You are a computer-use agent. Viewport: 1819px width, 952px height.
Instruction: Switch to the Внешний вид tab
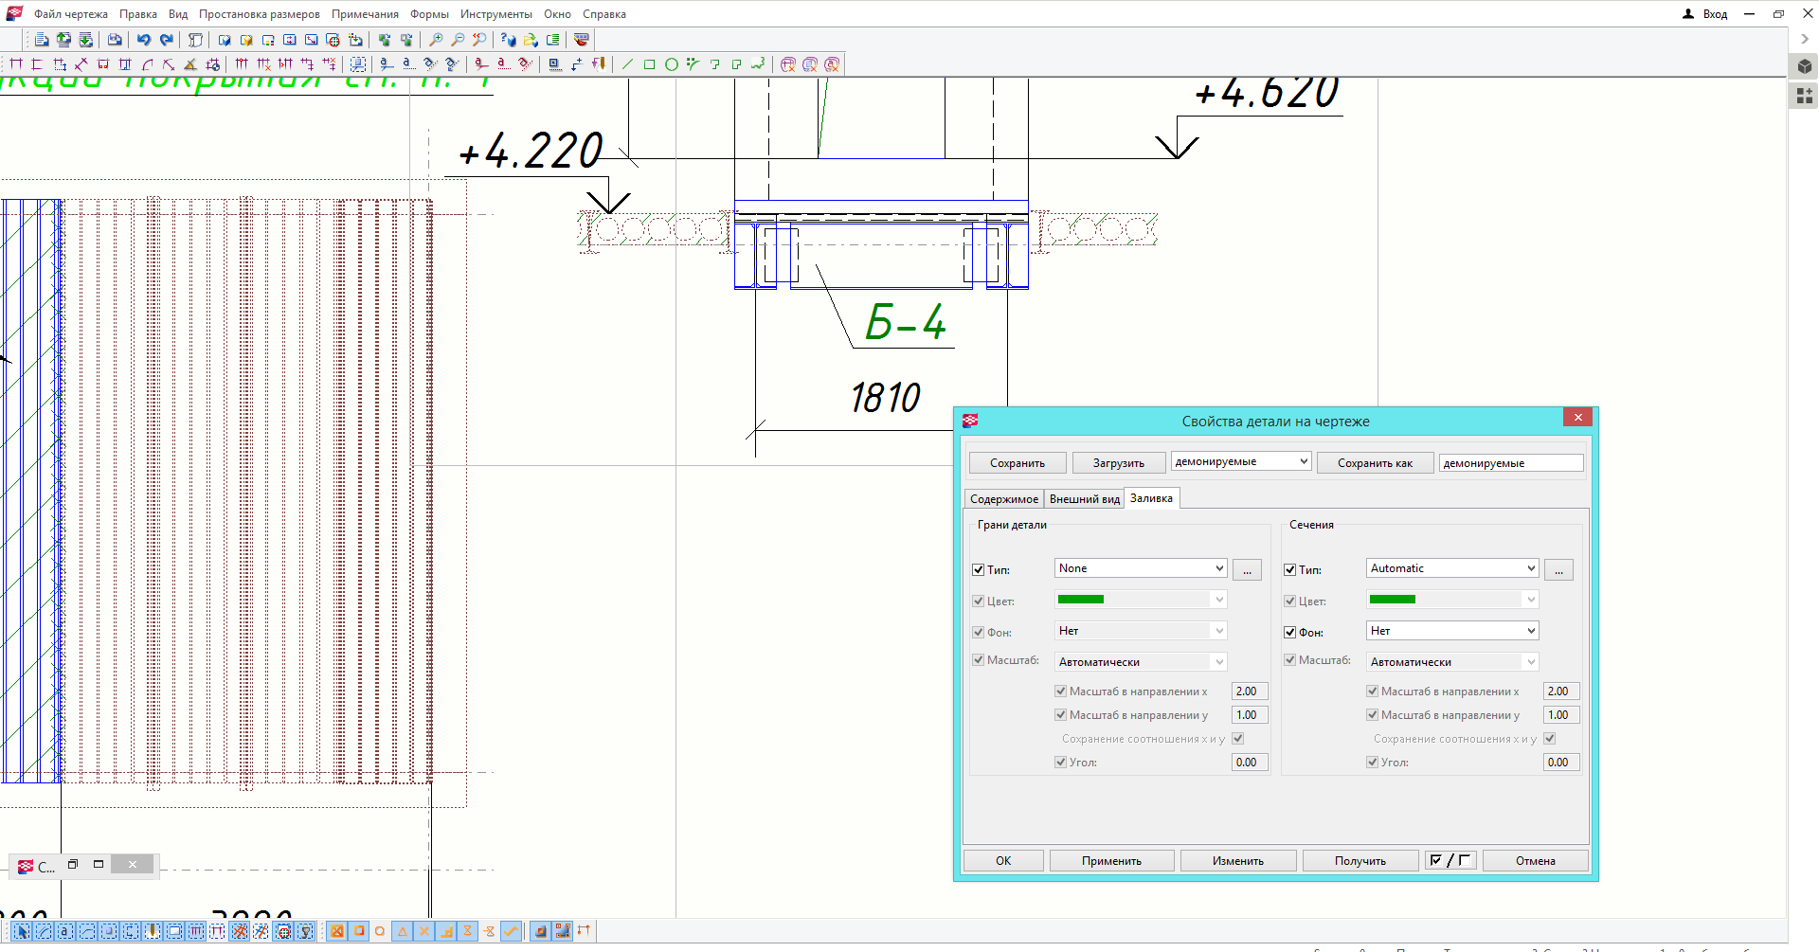point(1084,499)
